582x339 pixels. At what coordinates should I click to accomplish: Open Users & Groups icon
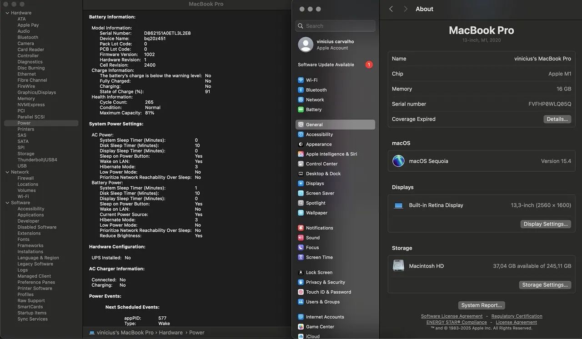pyautogui.click(x=301, y=302)
